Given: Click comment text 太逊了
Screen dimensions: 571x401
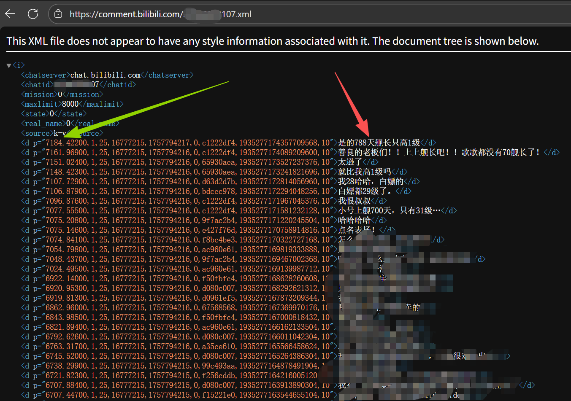Looking at the screenshot, I should [350, 162].
